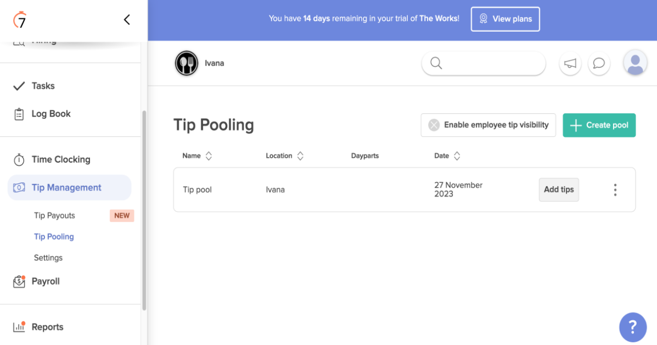Click View plans in the trial banner
Image resolution: width=657 pixels, height=345 pixels.
(x=505, y=19)
